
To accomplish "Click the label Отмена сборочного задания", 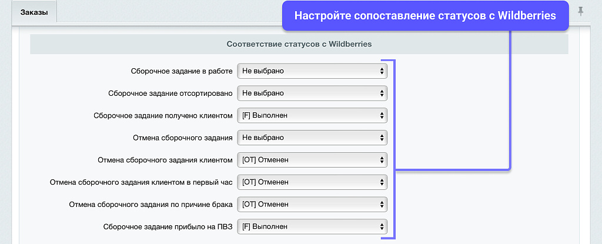I will 183,138.
